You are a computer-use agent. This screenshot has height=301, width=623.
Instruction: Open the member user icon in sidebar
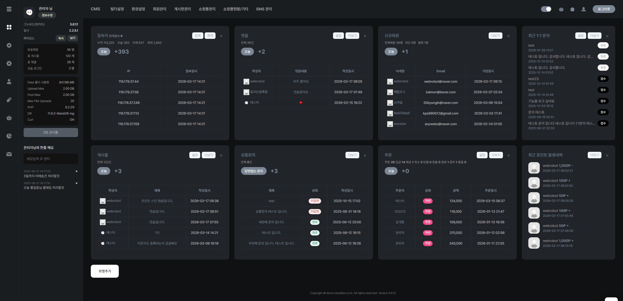coord(9,82)
